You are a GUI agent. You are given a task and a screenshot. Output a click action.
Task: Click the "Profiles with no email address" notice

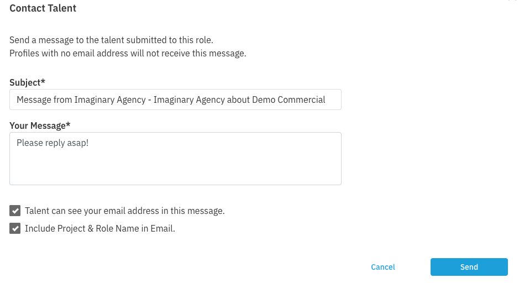click(x=127, y=54)
